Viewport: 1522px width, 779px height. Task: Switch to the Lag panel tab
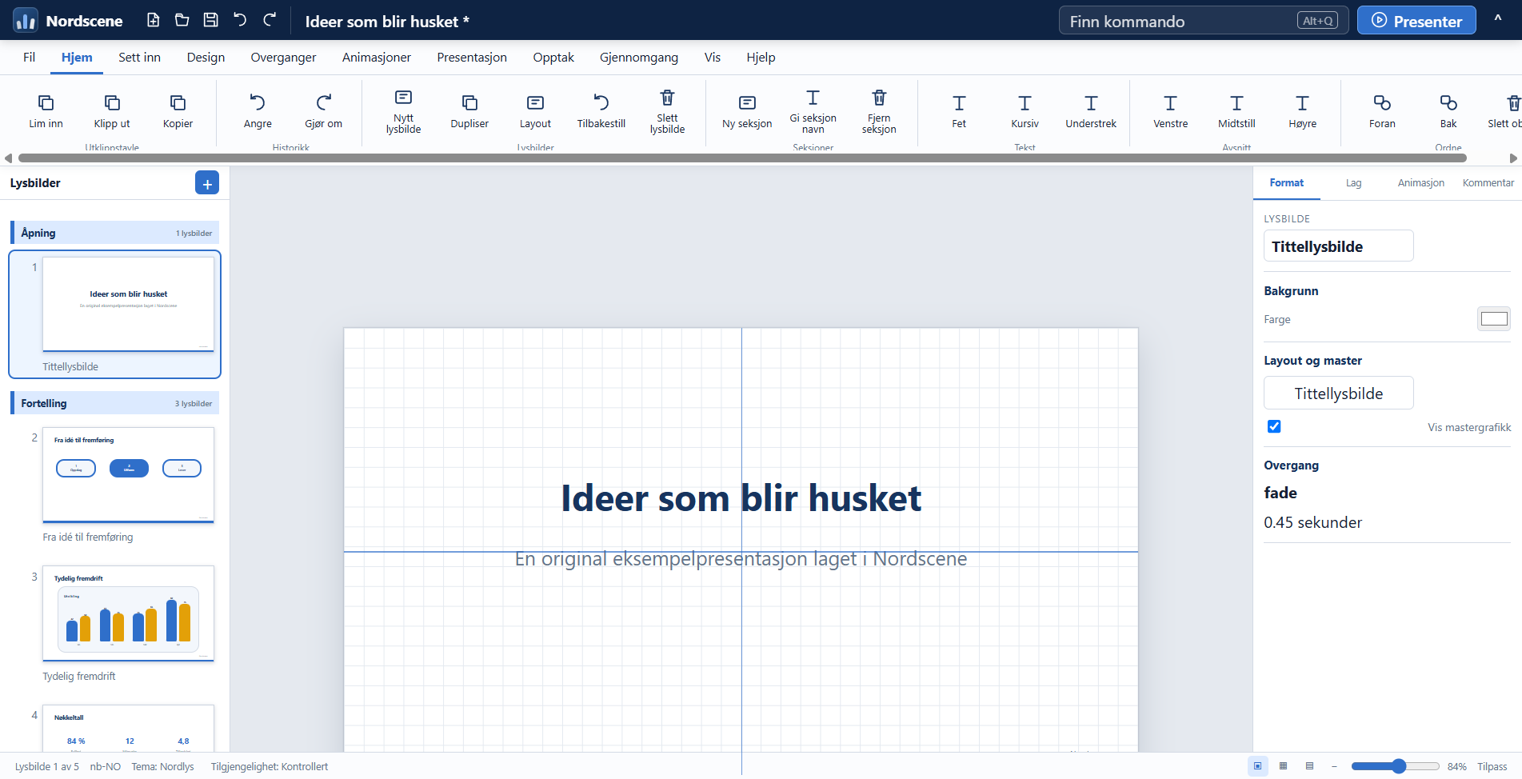coord(1353,183)
